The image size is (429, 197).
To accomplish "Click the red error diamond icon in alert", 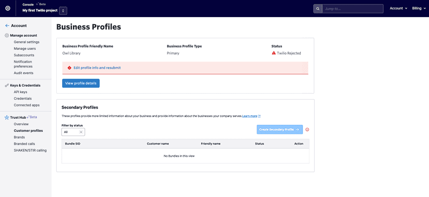I will pyautogui.click(x=69, y=68).
